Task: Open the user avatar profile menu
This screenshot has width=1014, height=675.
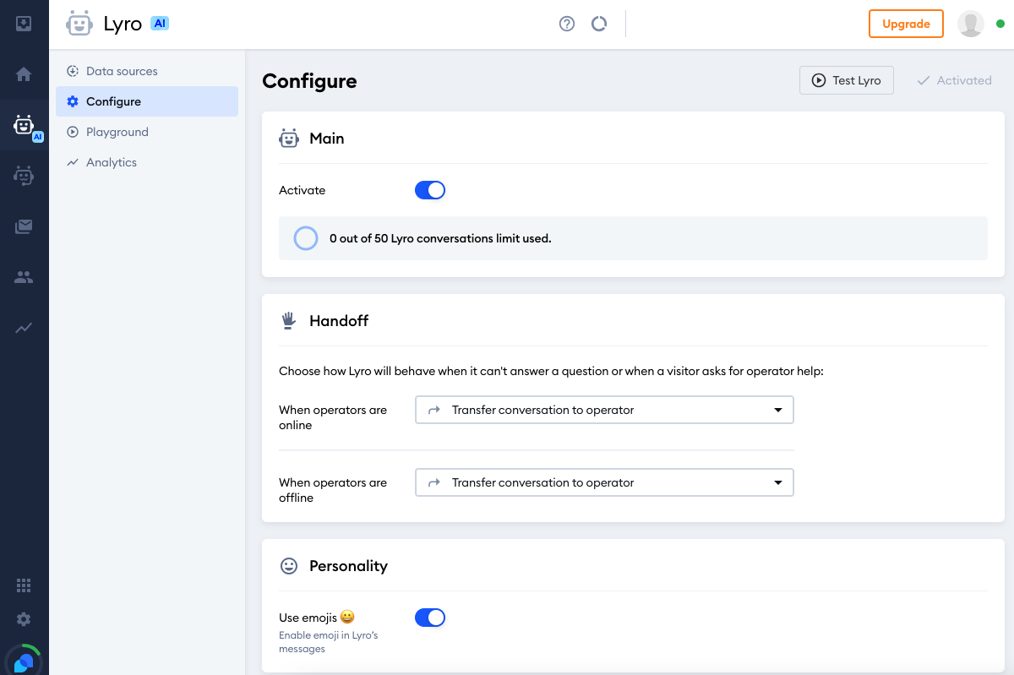Action: click(x=971, y=24)
